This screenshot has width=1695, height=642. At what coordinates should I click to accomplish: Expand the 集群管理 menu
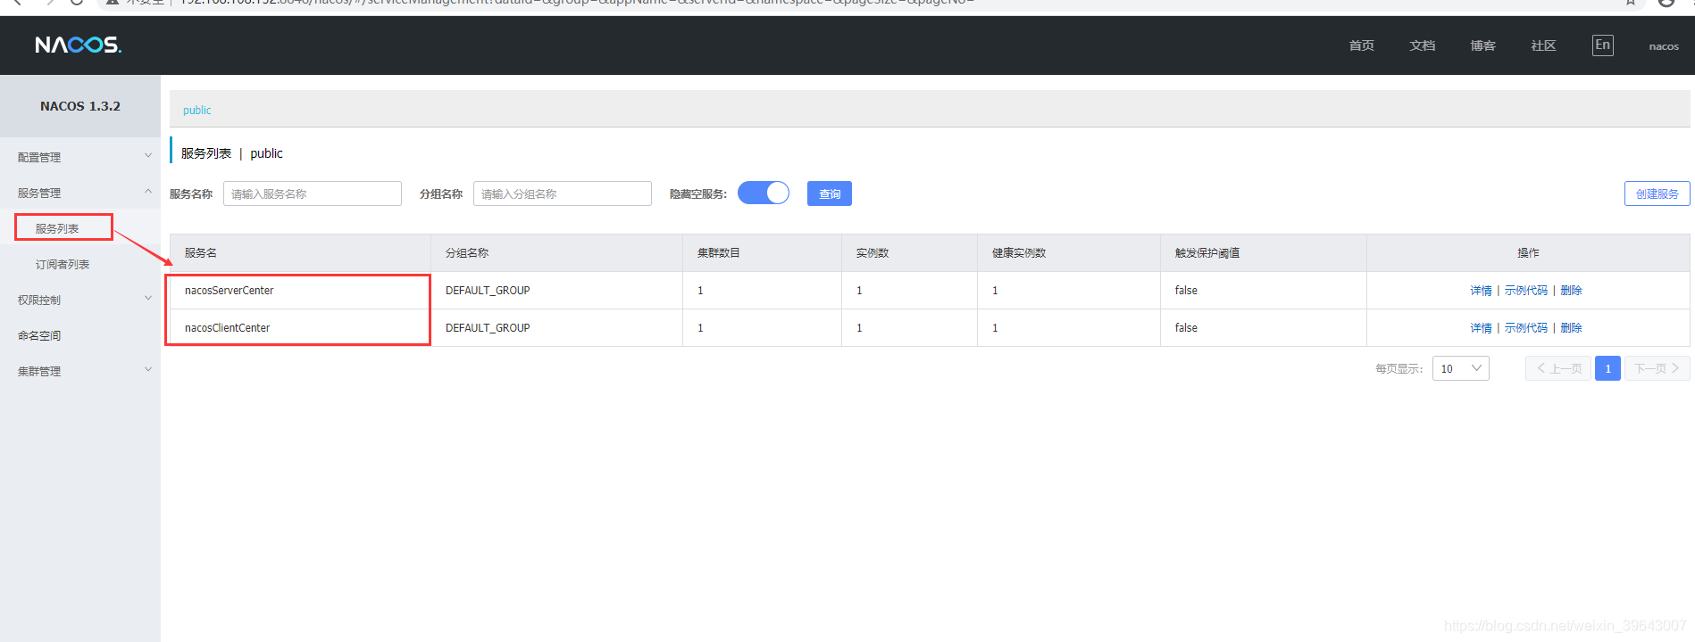80,371
